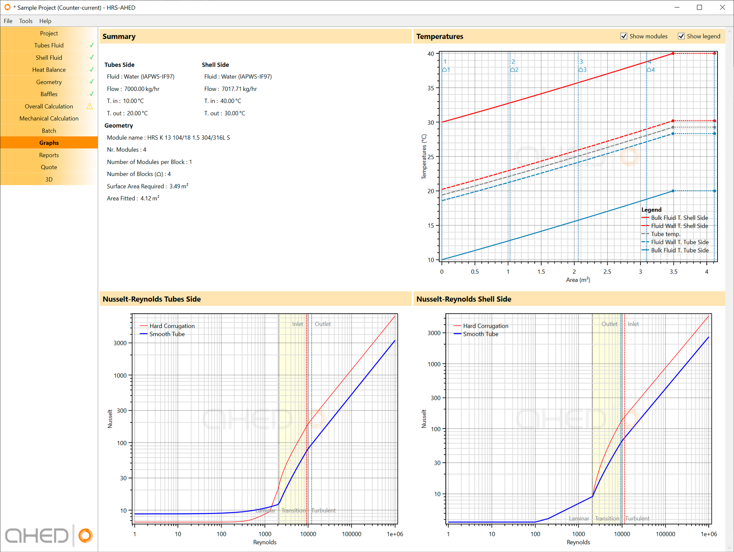The width and height of the screenshot is (734, 552).
Task: Select the Geometry sidebar item
Action: pos(49,82)
